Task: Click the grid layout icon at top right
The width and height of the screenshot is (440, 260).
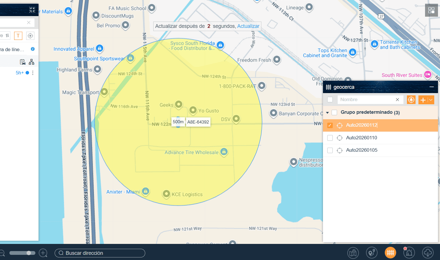Action: tap(431, 10)
